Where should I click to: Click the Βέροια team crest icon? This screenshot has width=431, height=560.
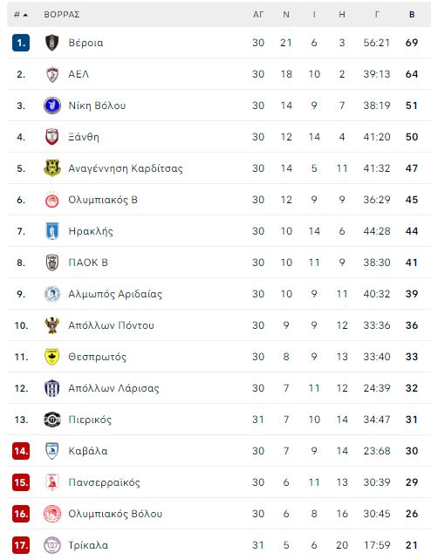(x=52, y=43)
